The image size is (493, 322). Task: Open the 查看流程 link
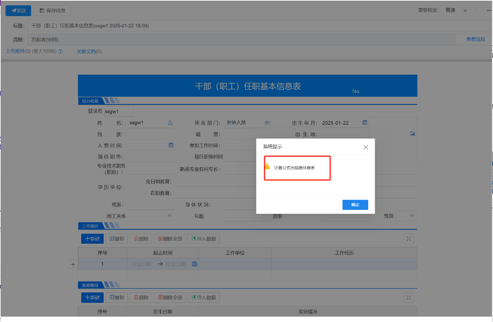pos(475,39)
